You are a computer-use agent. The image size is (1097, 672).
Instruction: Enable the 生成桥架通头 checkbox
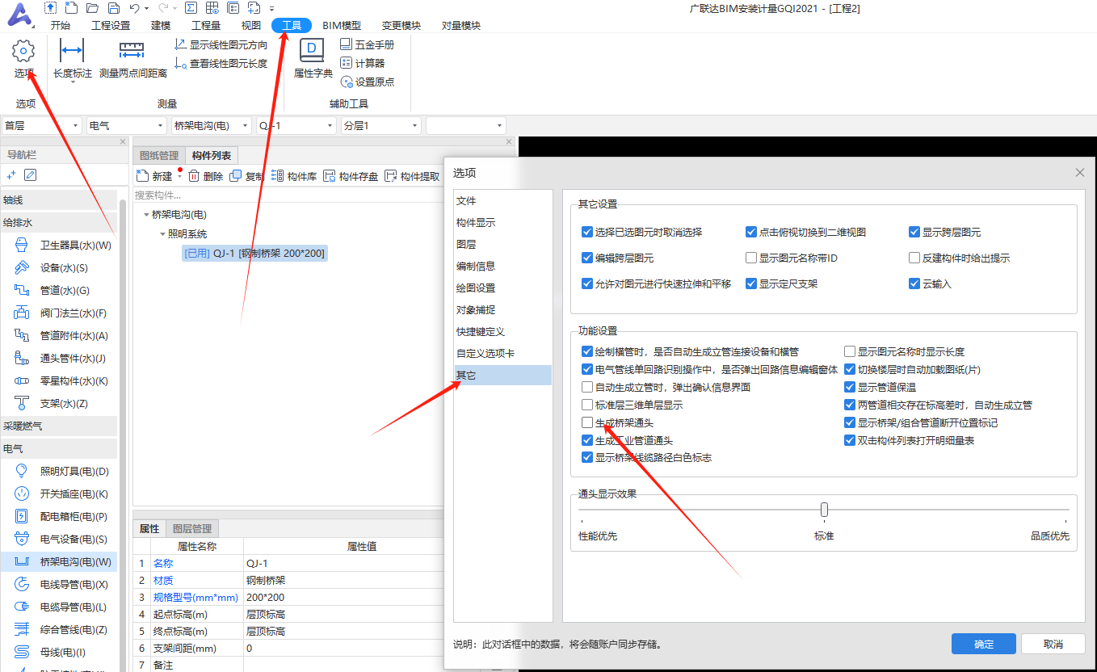[587, 422]
